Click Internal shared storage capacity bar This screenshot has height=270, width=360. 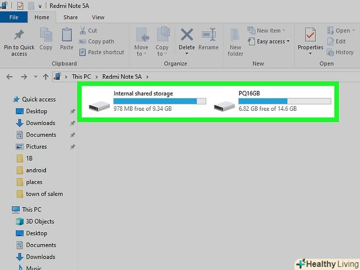click(160, 101)
